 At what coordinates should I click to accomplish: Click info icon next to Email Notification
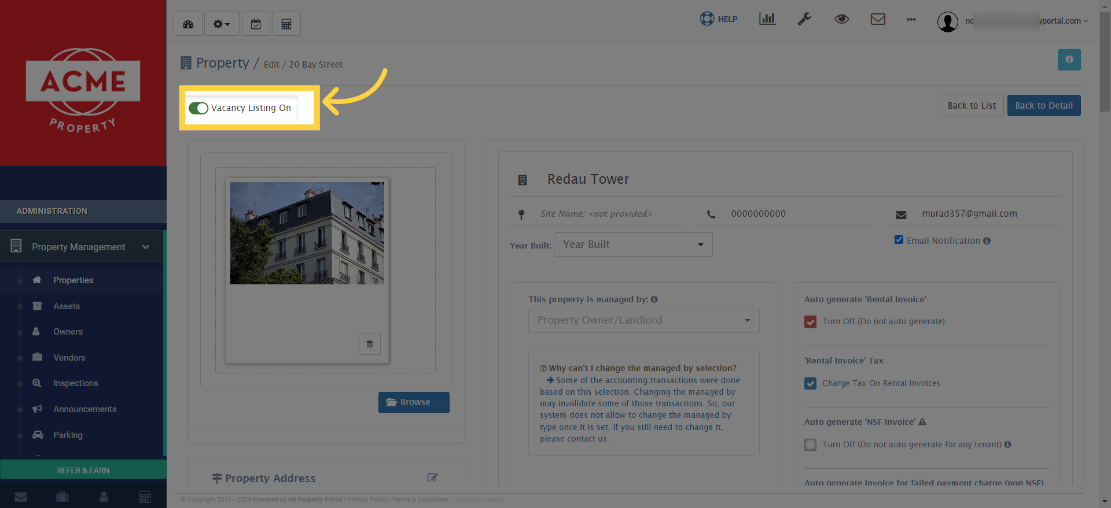click(x=987, y=241)
